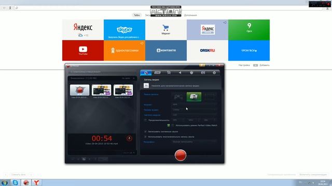332x186 pixels.
Task: Open the YouTube tile
Action: (x=83, y=51)
